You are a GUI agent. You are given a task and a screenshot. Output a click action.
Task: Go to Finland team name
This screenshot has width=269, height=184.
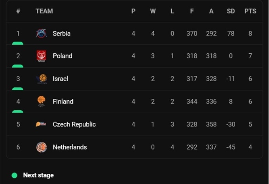(x=63, y=101)
